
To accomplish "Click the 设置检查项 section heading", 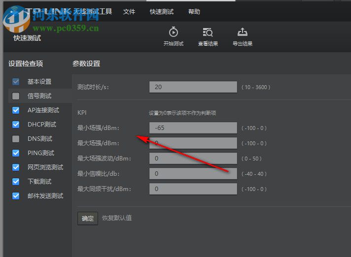I will [x=26, y=64].
